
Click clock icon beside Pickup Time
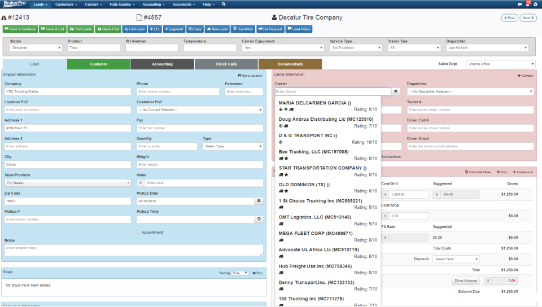259,219
